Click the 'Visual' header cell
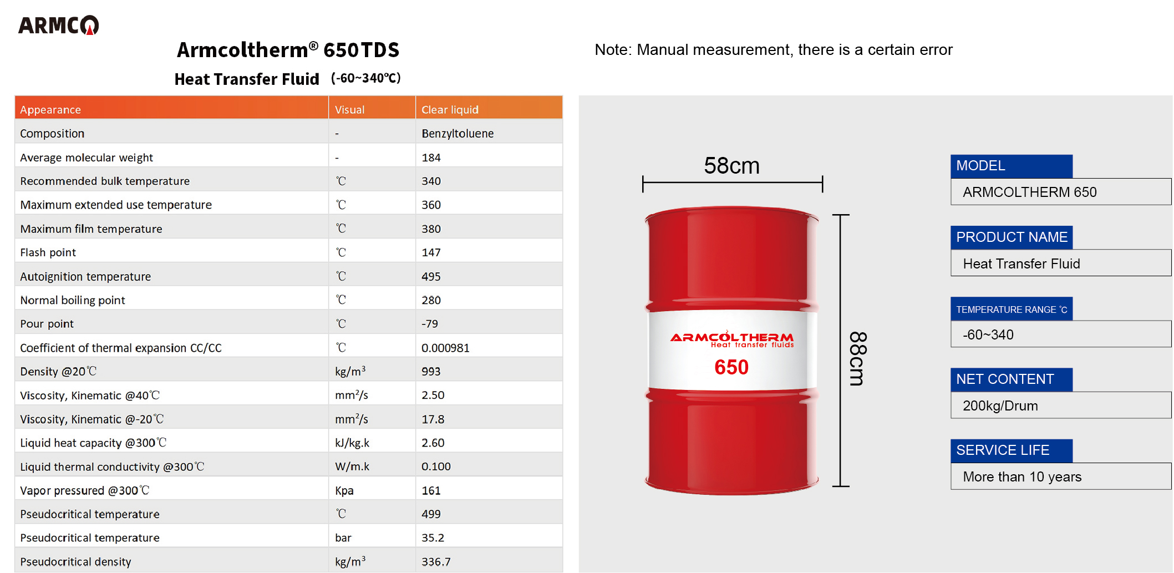1174x573 pixels. pyautogui.click(x=372, y=108)
